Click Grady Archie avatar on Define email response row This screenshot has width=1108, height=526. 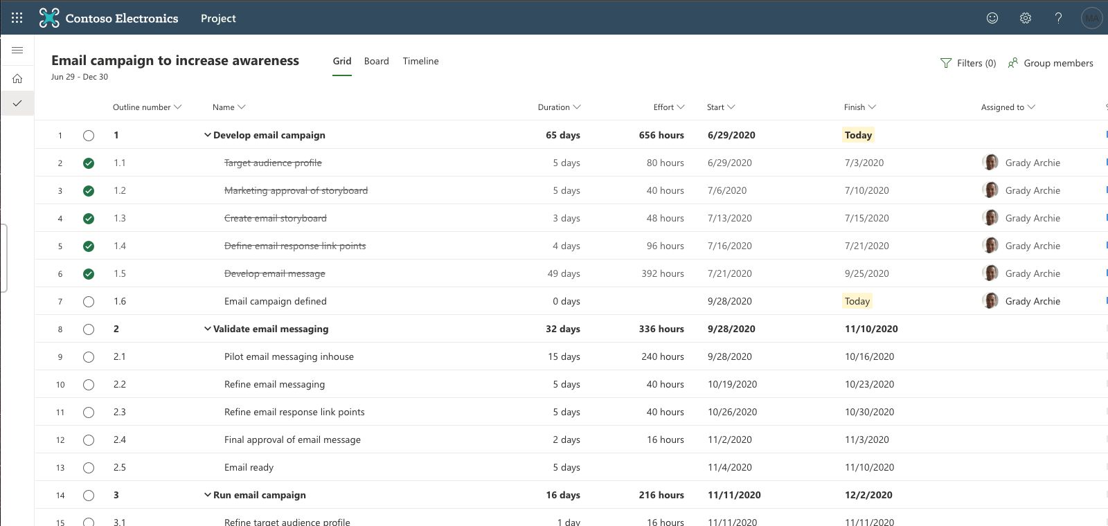pos(990,246)
